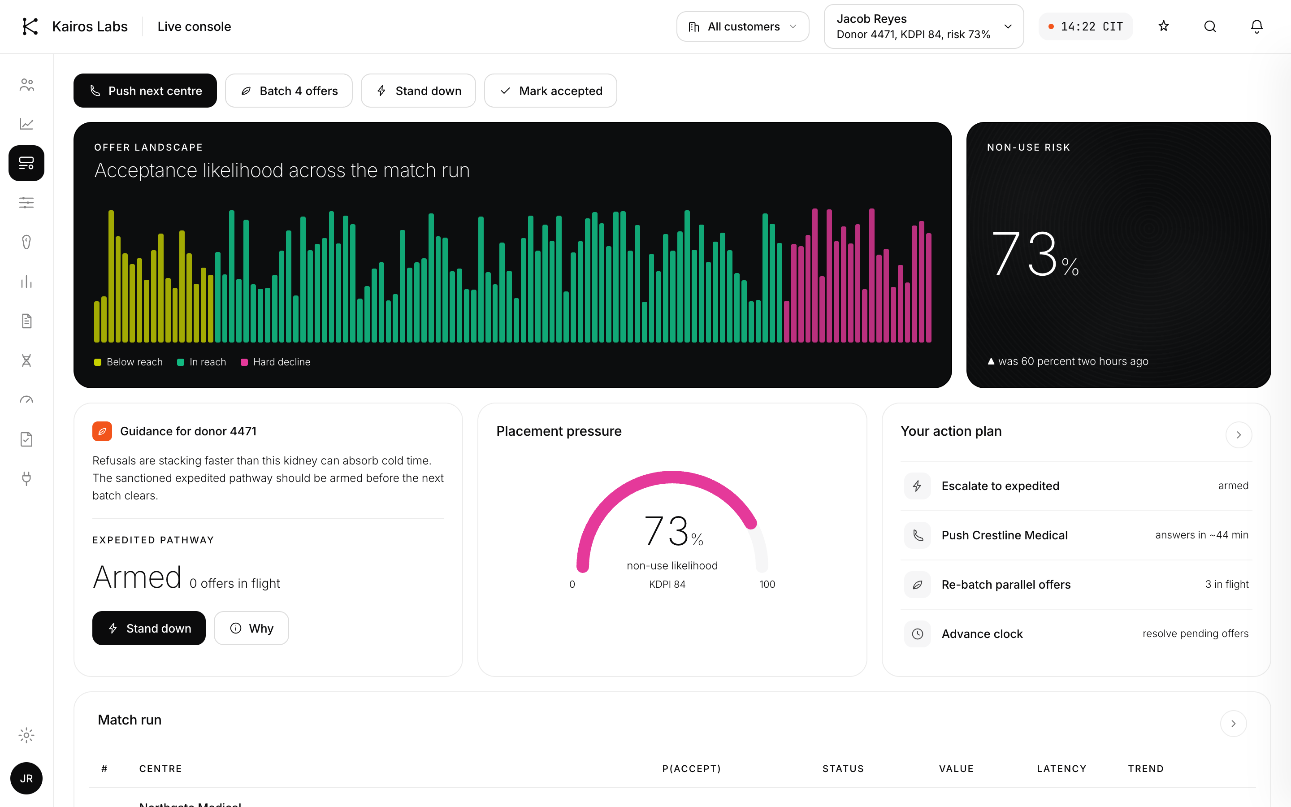This screenshot has height=807, width=1291.
Task: Click the star favorite icon in header
Action: tap(1164, 26)
